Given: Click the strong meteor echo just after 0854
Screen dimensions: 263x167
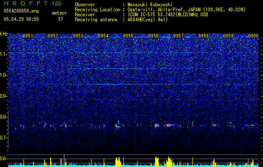Looking at the screenshot, I should click(118, 126).
